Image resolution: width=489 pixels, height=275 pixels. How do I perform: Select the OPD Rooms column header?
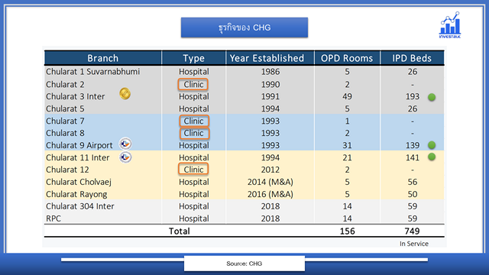(347, 58)
